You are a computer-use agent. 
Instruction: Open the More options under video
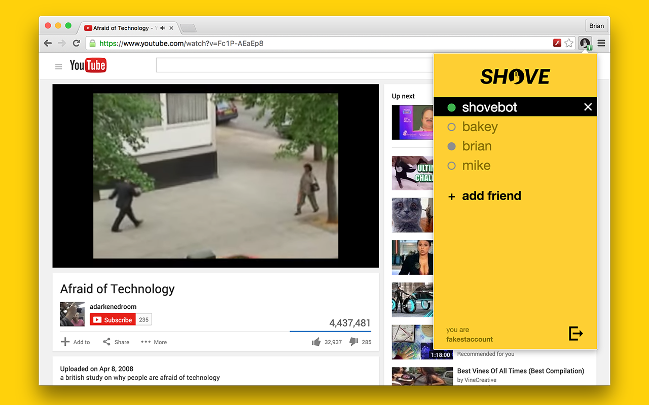[154, 342]
